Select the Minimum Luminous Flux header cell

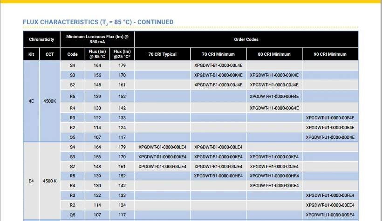[97, 39]
